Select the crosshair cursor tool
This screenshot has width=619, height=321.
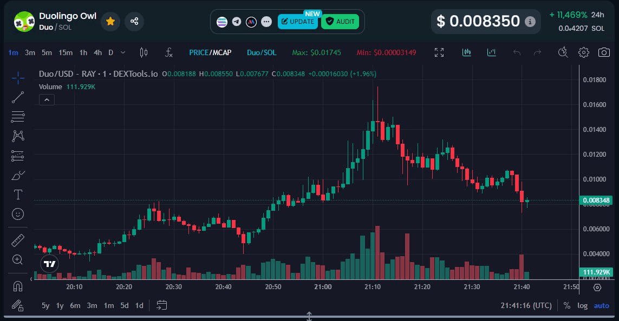(18, 78)
